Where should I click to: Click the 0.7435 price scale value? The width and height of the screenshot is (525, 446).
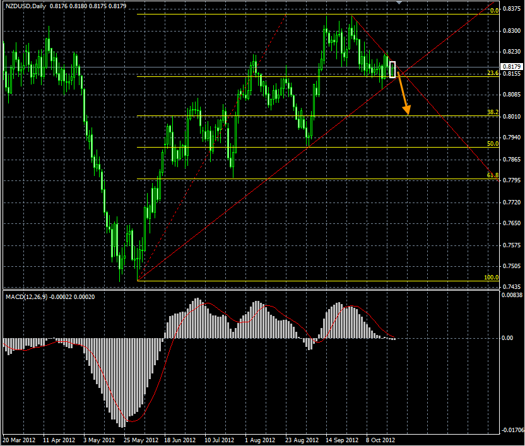512,287
